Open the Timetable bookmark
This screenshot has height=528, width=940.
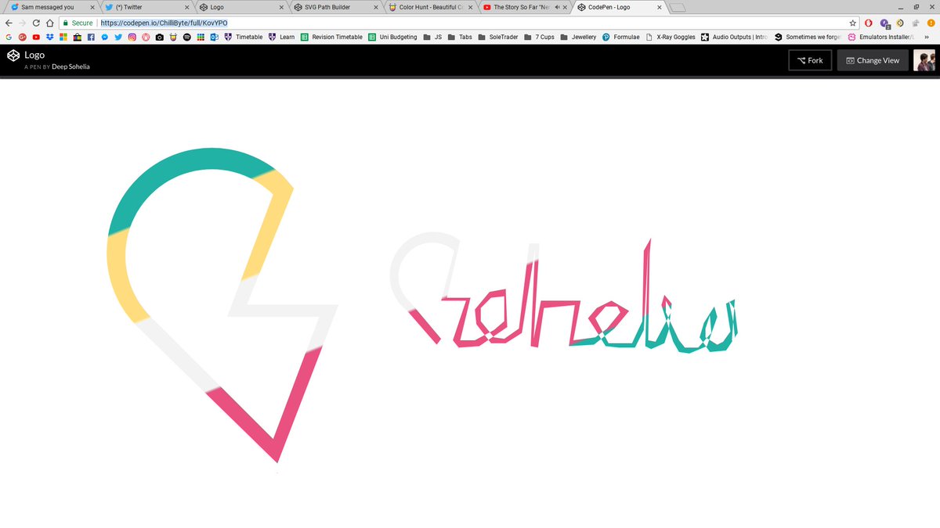click(x=244, y=37)
